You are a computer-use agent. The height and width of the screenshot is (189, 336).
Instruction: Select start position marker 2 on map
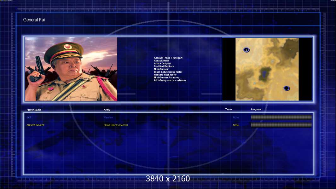tap(246, 50)
